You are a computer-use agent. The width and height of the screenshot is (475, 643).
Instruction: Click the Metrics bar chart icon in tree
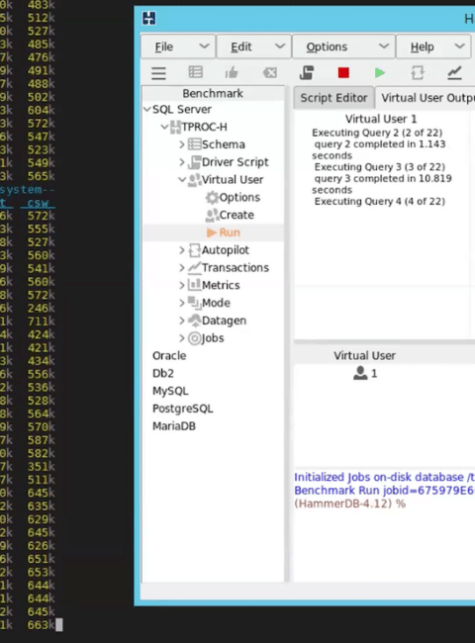coord(194,285)
